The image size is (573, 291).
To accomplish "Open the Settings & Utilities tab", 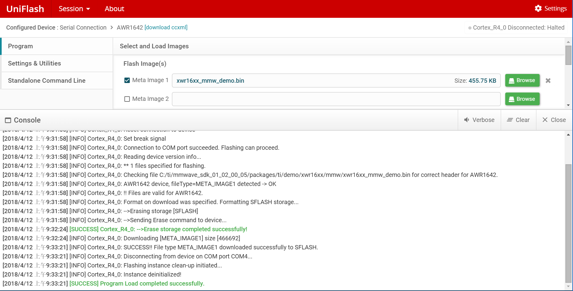I will 57,63.
